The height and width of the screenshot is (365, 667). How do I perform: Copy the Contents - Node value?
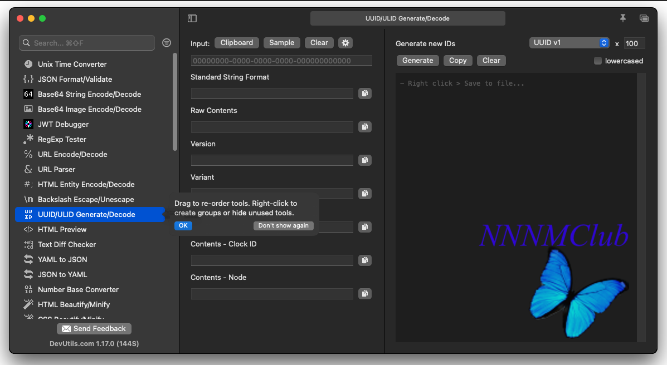364,294
